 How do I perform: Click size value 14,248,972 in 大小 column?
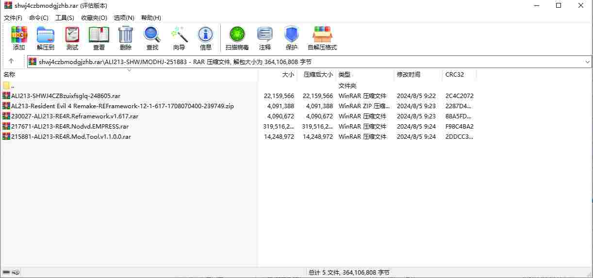click(279, 136)
